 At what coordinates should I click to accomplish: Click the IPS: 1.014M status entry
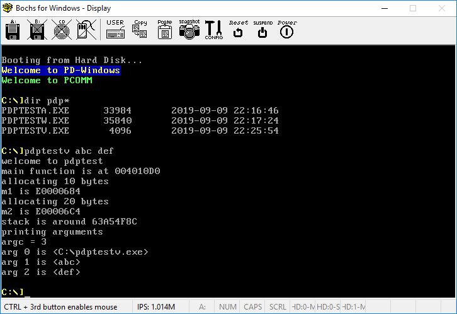[x=156, y=307]
